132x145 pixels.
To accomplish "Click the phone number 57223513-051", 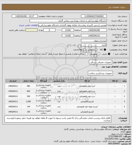I will (x=112, y=139).
